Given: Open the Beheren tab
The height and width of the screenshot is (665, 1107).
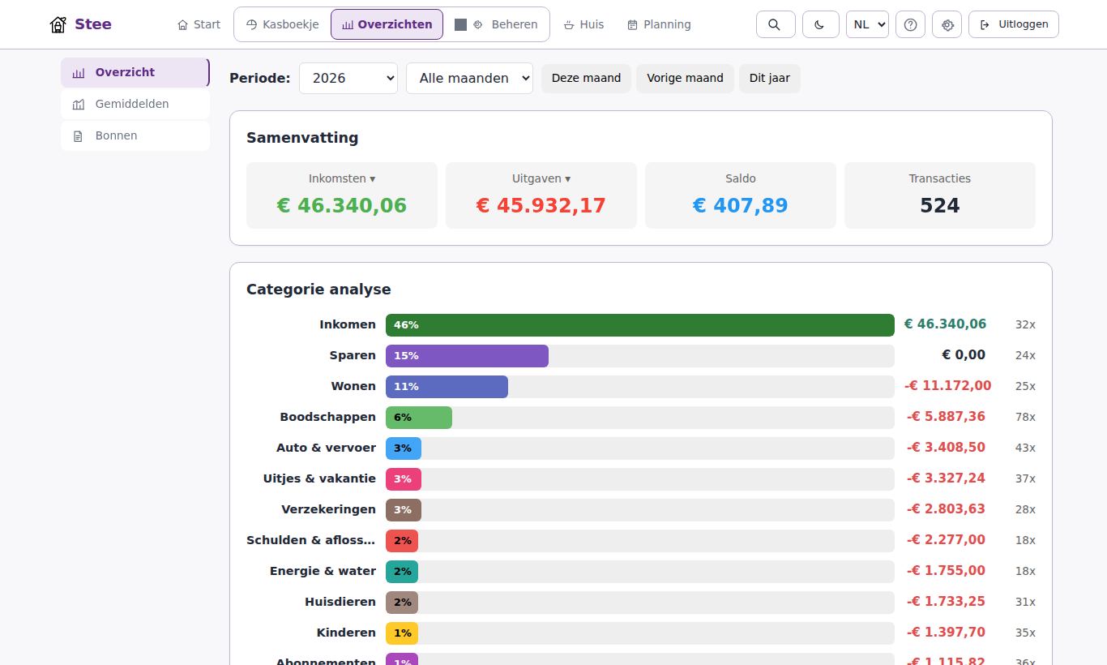Looking at the screenshot, I should [496, 24].
